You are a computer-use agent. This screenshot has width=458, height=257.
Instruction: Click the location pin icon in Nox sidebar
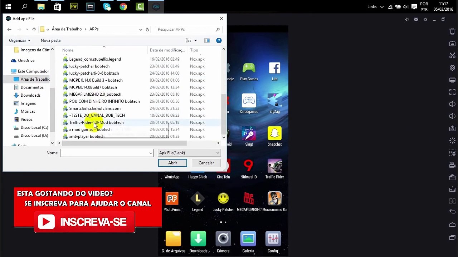tap(452, 68)
